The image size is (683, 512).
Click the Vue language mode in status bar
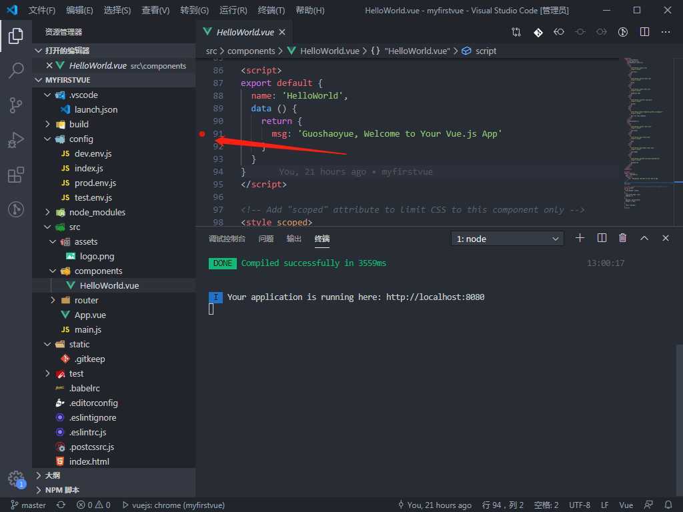point(626,505)
